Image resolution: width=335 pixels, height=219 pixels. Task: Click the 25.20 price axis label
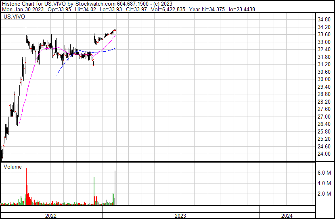pos(324,139)
